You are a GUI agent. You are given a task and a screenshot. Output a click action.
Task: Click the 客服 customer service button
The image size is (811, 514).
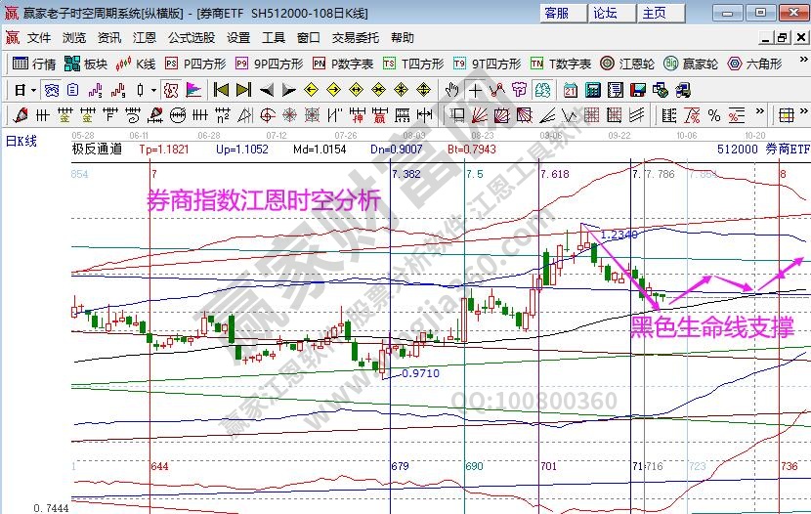point(557,13)
